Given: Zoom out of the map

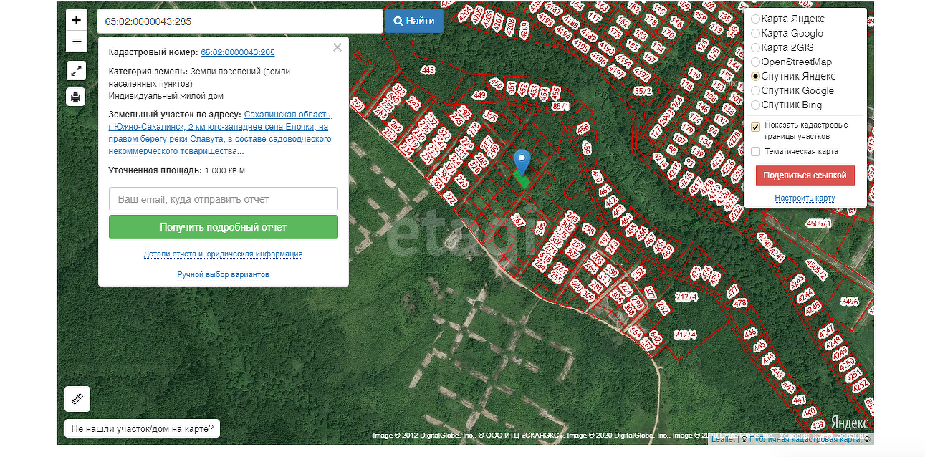Looking at the screenshot, I should [x=76, y=42].
